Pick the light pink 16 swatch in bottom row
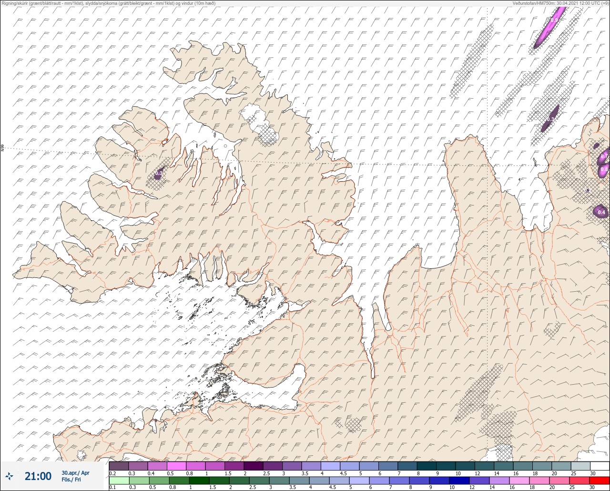 coord(518,480)
